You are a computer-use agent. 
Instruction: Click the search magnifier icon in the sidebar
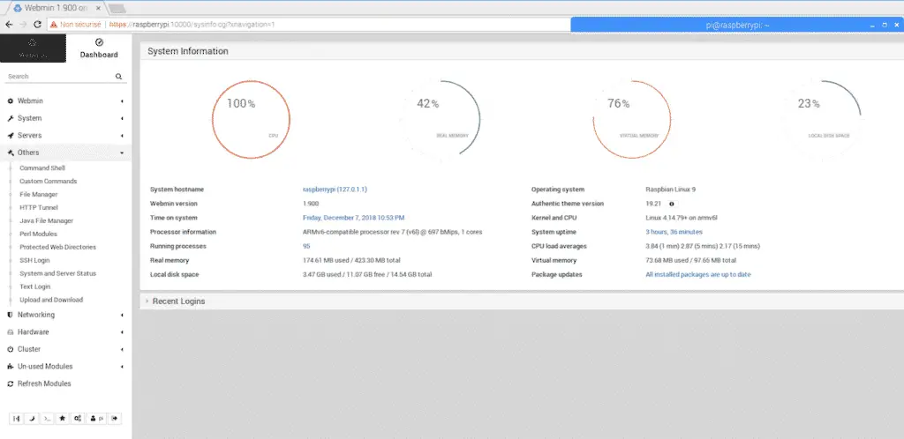click(x=118, y=77)
